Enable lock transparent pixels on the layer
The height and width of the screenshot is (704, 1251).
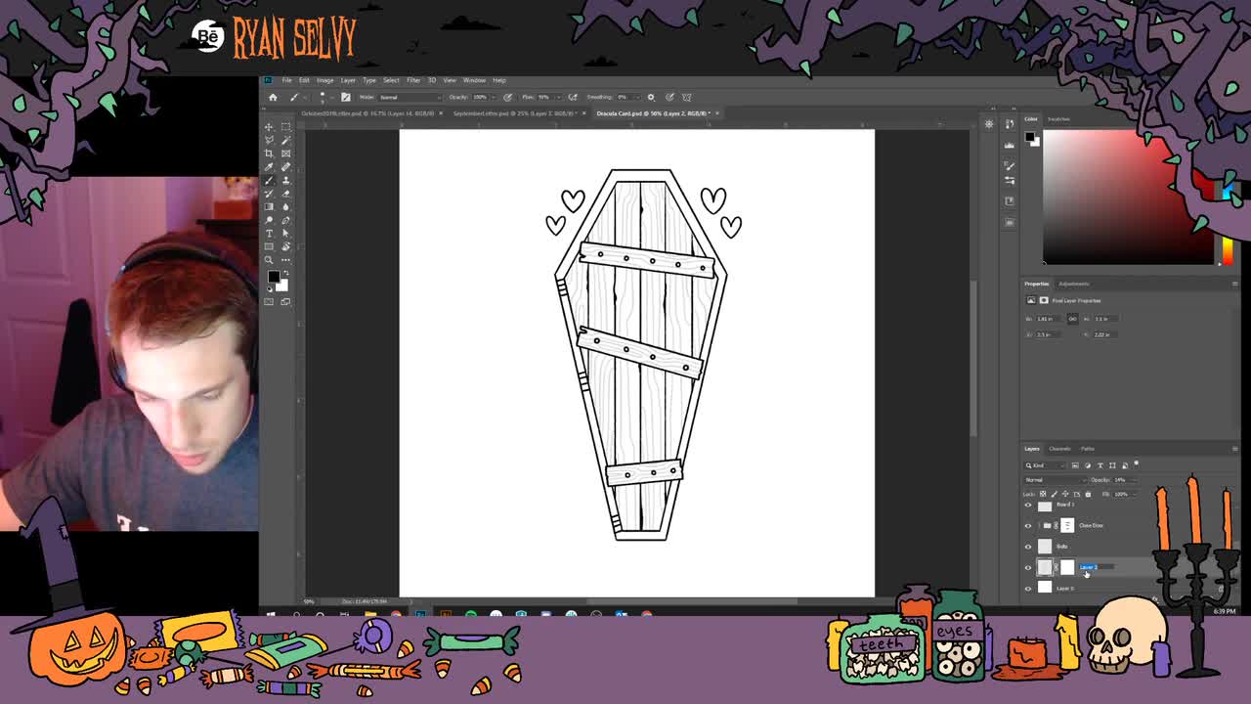coord(1041,494)
